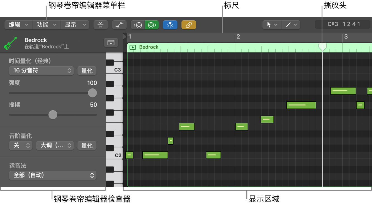
Task: Disable the green MIDI Out toggle
Action: point(152,25)
